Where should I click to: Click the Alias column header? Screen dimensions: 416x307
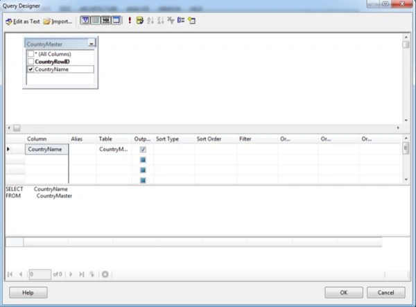coord(77,139)
